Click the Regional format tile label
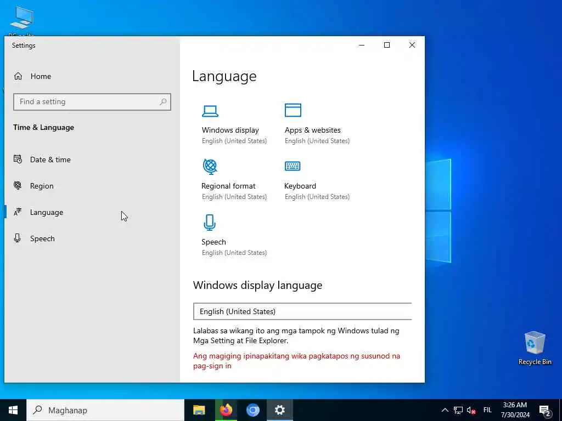 [228, 186]
